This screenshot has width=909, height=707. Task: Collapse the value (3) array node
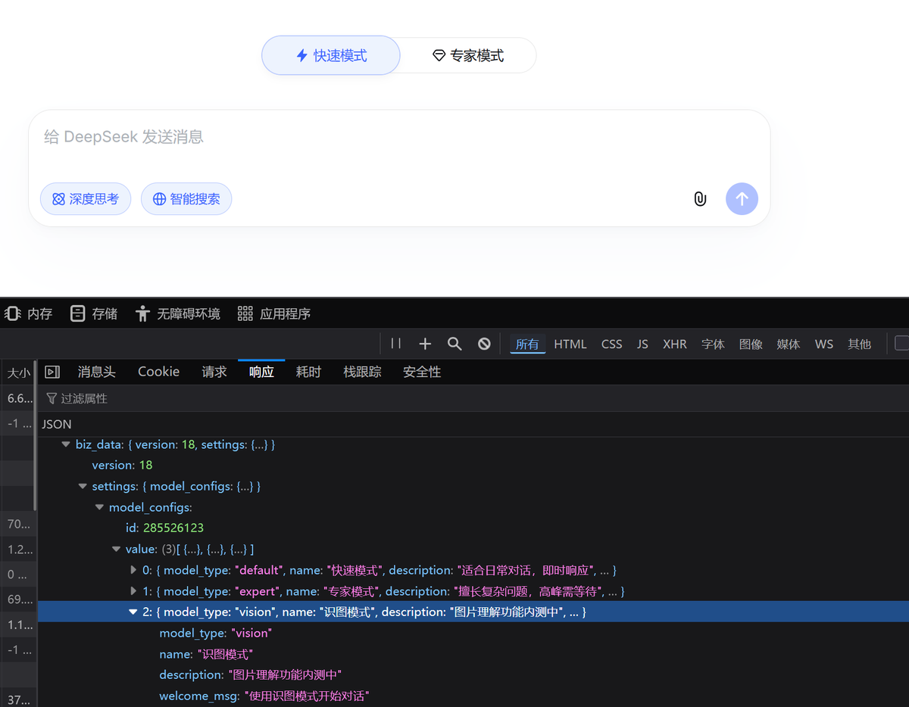click(x=116, y=549)
